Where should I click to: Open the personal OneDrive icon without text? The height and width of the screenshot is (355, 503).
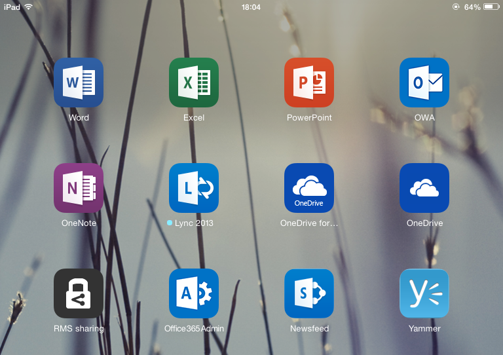click(424, 188)
